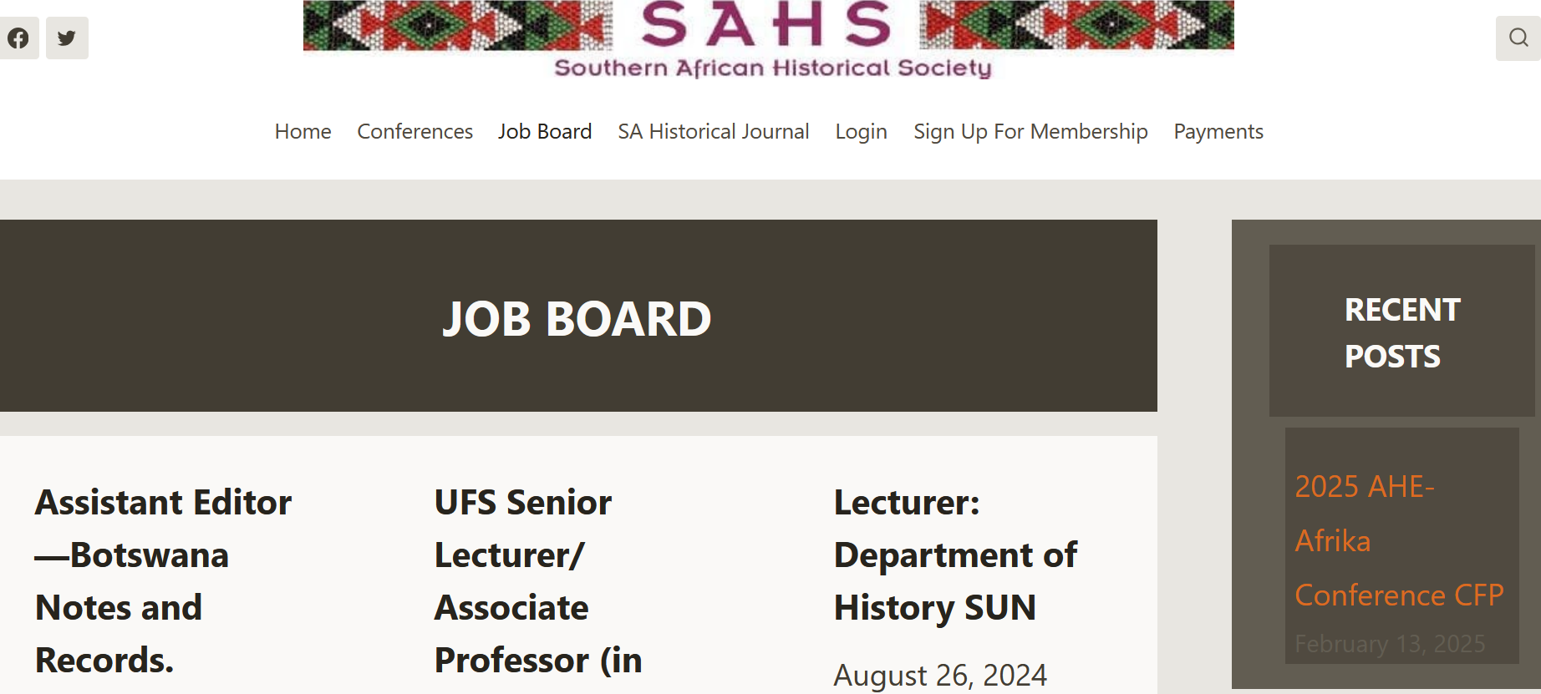Select Job Board in navigation
This screenshot has width=1541, height=694.
(545, 132)
